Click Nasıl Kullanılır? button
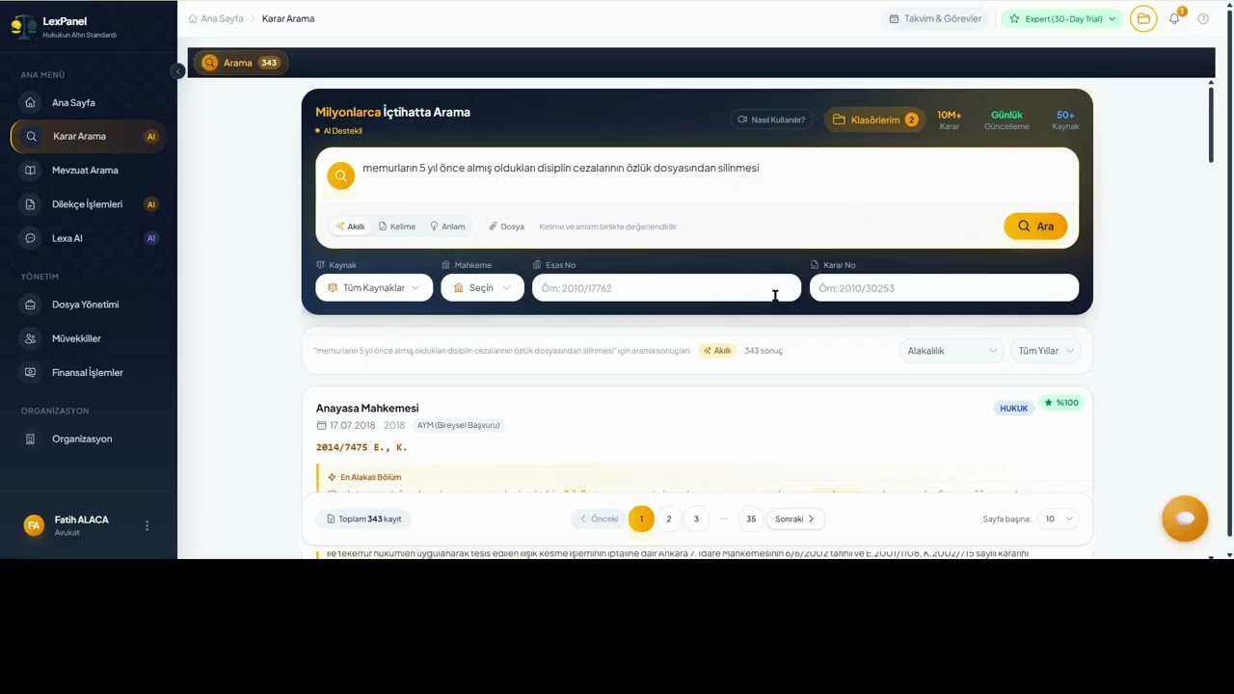1234x694 pixels. click(771, 120)
